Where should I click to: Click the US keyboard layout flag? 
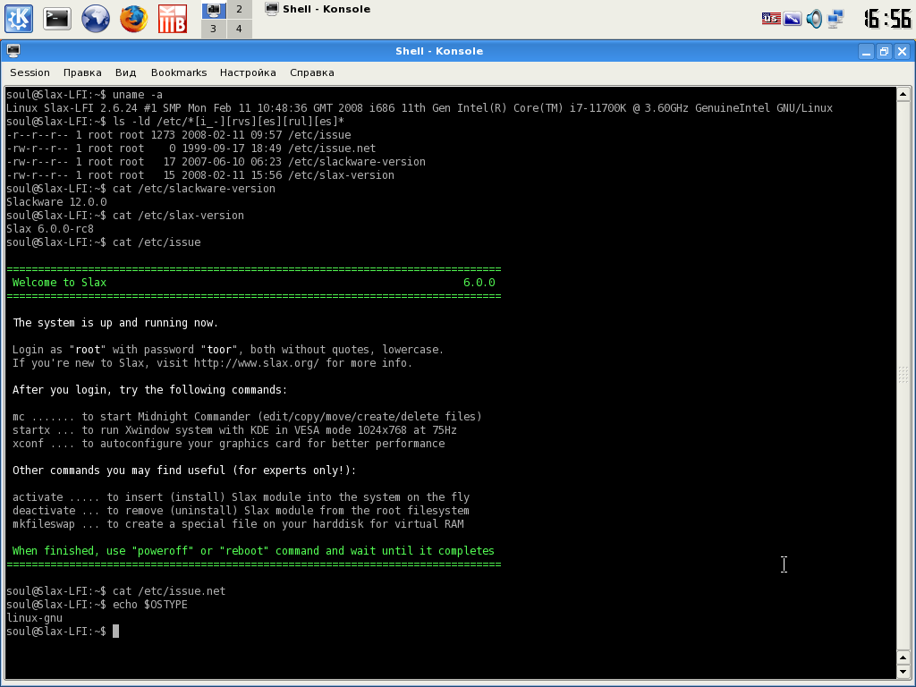[771, 19]
